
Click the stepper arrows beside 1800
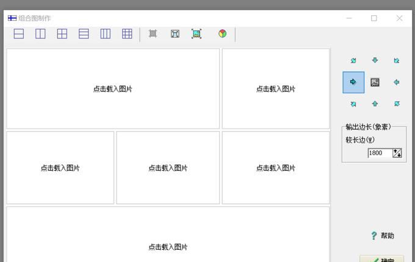(x=397, y=153)
